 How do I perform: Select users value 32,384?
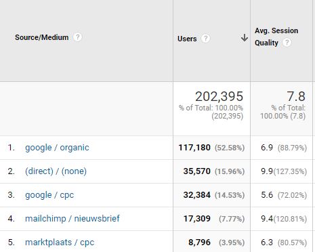tap(197, 195)
